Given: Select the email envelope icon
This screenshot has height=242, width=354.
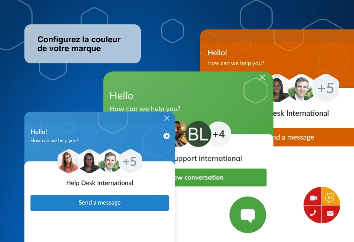Looking at the screenshot, I should click(330, 213).
